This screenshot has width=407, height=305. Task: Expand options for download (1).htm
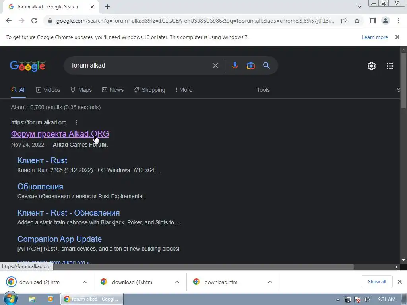coord(177,282)
